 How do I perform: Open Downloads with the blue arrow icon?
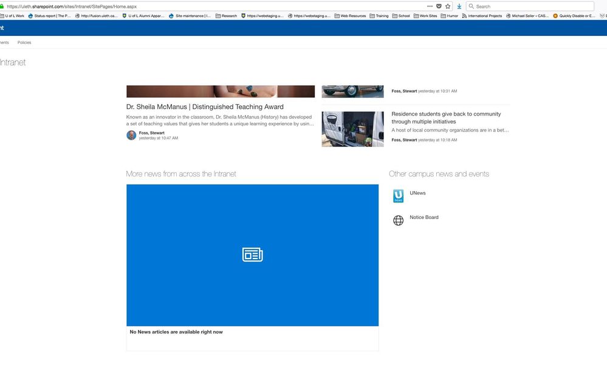coord(459,6)
